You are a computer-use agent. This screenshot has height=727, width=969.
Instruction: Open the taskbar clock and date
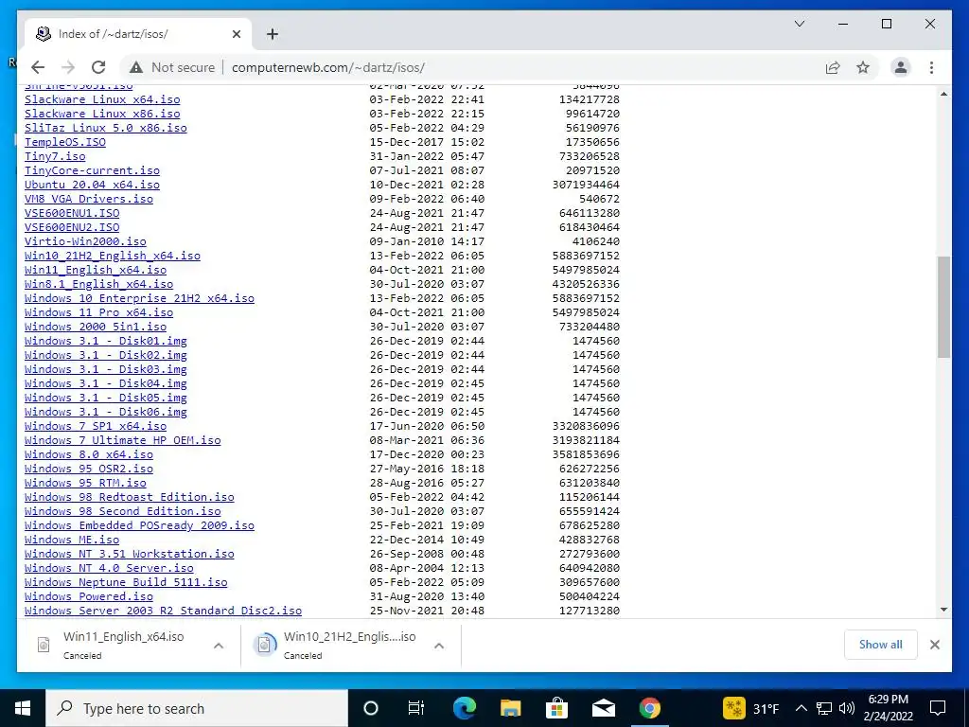[888, 708]
